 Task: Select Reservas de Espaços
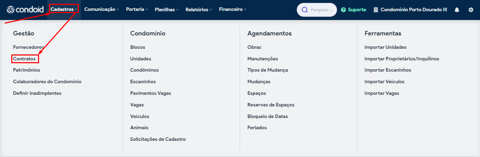[x=271, y=105]
